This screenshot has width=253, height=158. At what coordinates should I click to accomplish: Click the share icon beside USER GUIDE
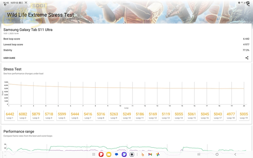[x=247, y=58]
